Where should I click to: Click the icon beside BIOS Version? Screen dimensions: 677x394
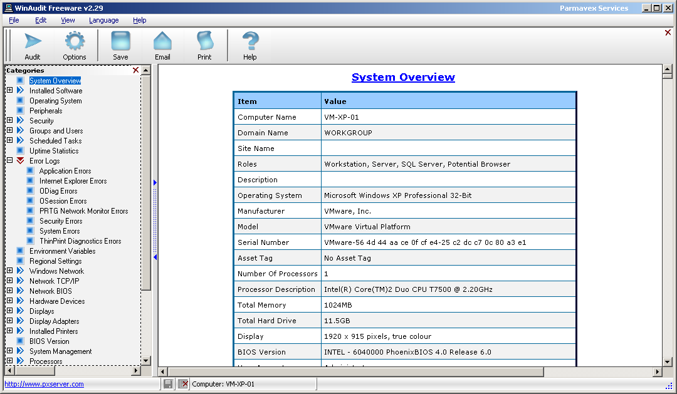pyautogui.click(x=20, y=341)
